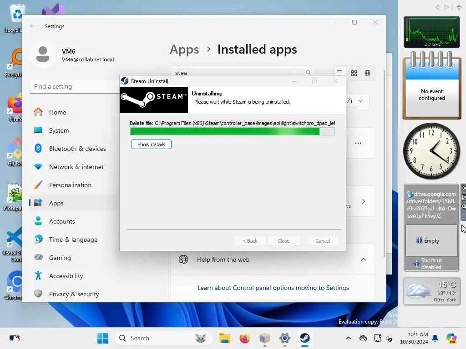Click the add gadget plus icon in sidebar
The width and height of the screenshot is (466, 349).
tap(459, 7)
